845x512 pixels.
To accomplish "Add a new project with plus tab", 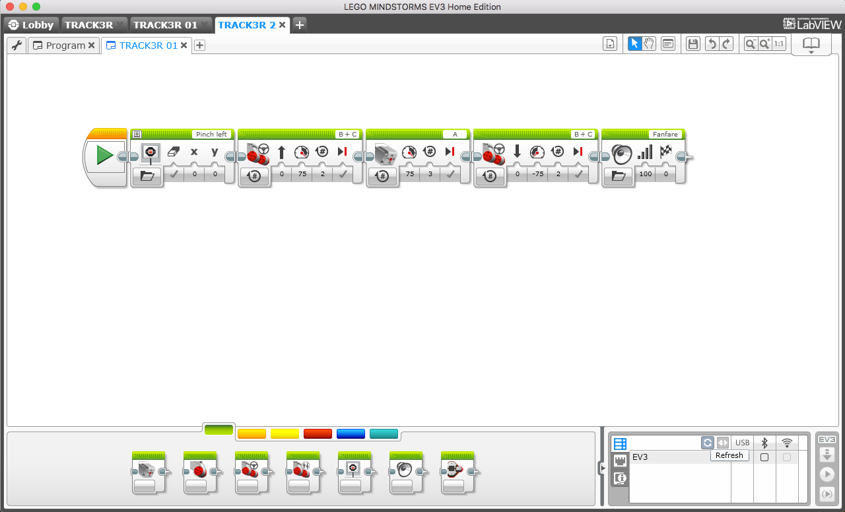I will point(299,25).
